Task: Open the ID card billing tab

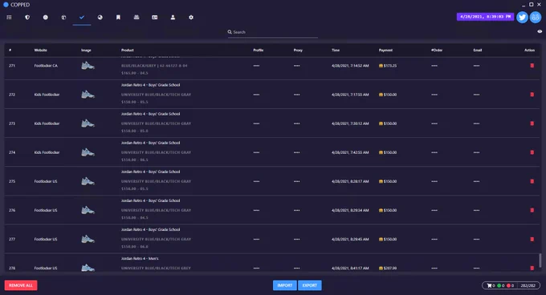Action: click(x=155, y=18)
